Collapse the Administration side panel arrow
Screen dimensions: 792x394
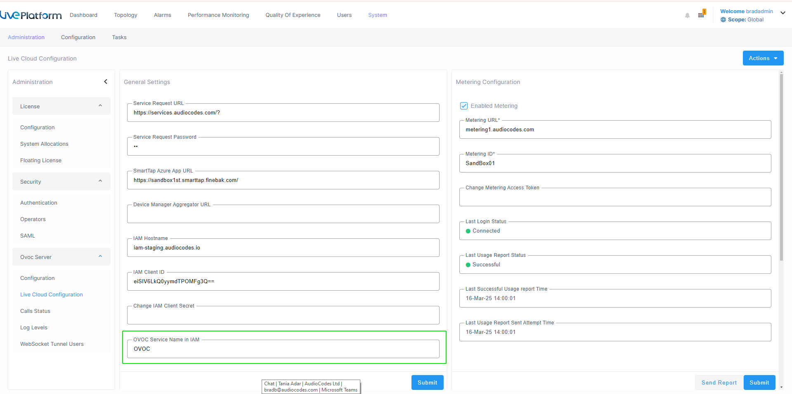point(106,82)
